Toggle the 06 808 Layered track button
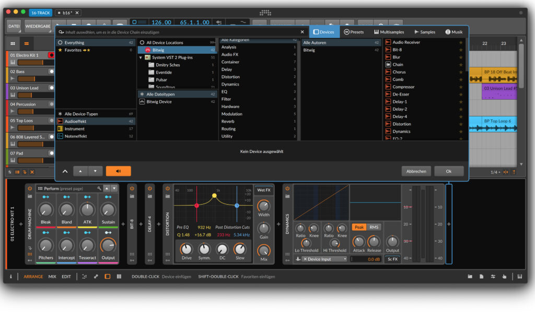This screenshot has height=321, width=535. 51,137
